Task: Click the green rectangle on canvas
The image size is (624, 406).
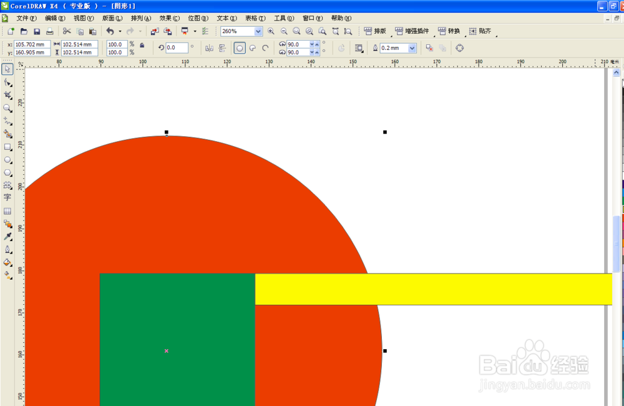Action: click(x=177, y=339)
